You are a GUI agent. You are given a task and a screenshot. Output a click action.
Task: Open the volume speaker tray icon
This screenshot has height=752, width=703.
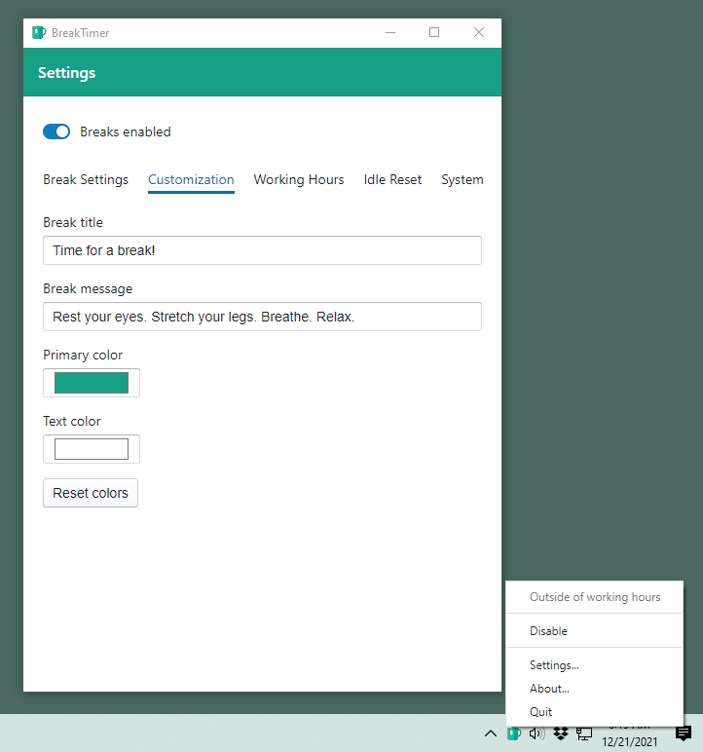537,733
